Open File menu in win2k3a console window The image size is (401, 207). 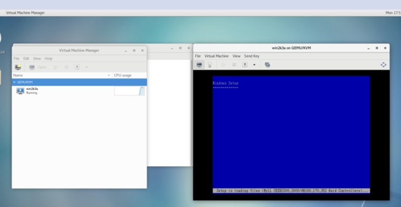(198, 56)
